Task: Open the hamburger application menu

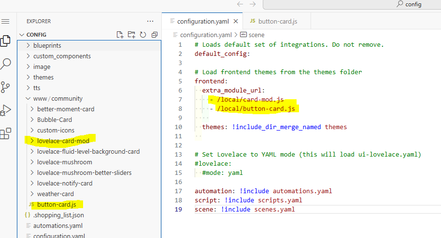Action: coord(5,22)
